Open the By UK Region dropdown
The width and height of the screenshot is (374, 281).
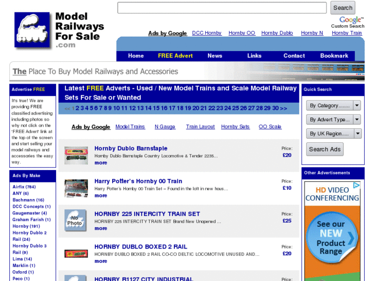[334, 134]
